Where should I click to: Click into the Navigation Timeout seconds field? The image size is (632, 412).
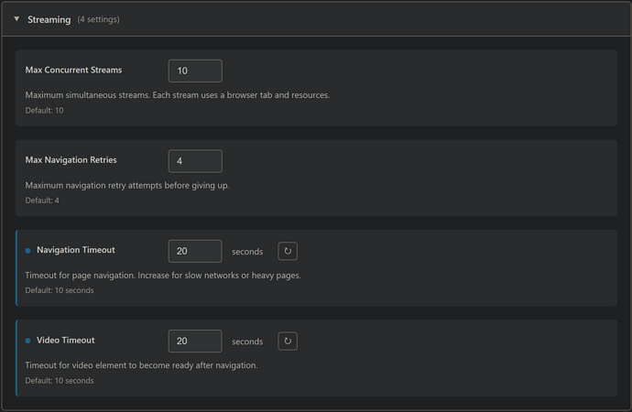195,251
